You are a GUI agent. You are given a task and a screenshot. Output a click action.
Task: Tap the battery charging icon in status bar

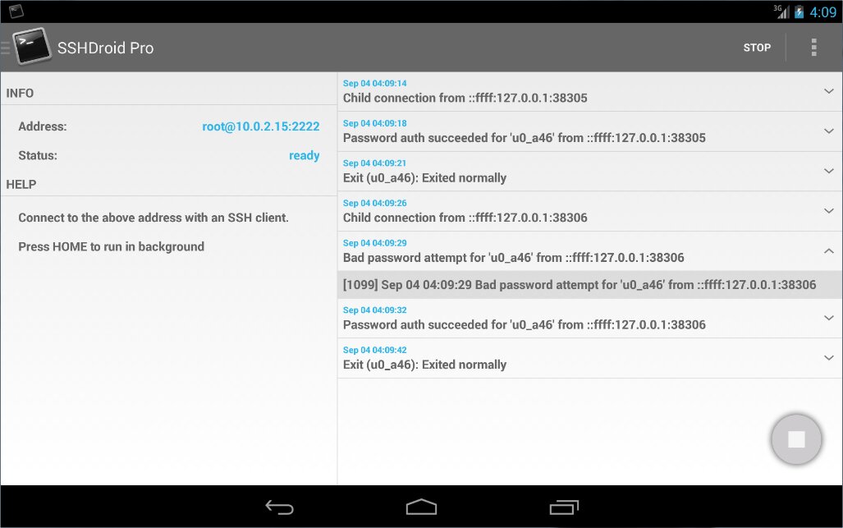pos(799,11)
